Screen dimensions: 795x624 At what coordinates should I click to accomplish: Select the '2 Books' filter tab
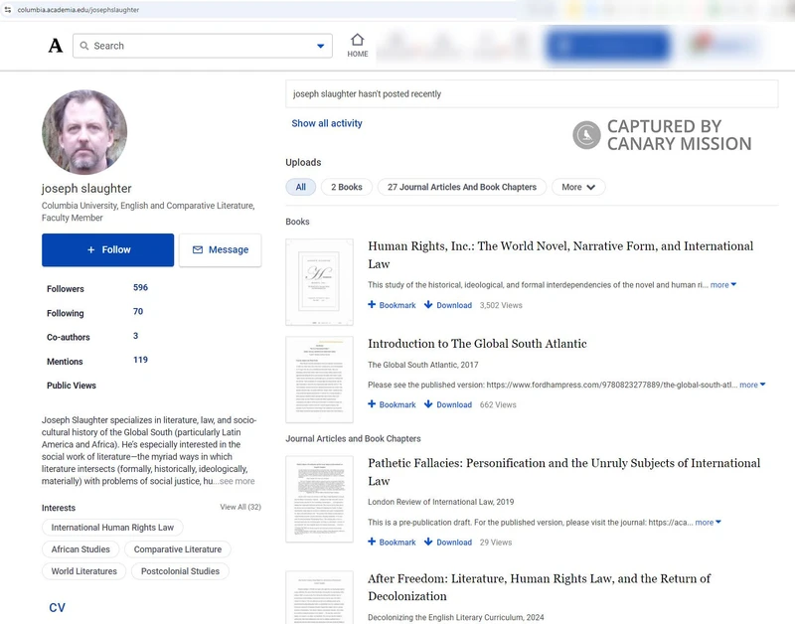click(347, 187)
